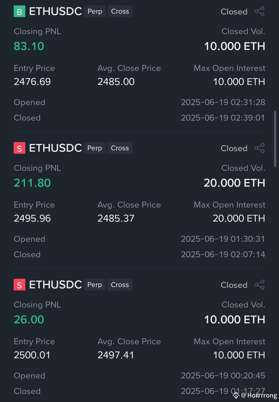Select Perp tag on second position
Image resolution: width=279 pixels, height=402 pixels.
[95, 148]
